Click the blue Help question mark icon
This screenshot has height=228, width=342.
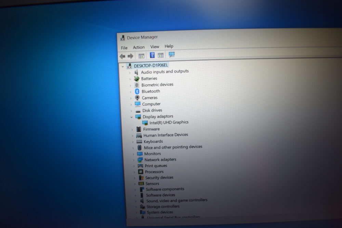[x=152, y=55]
